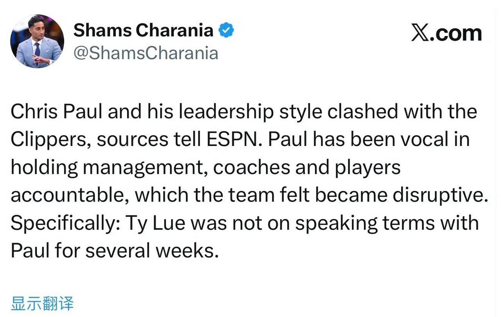Click the blue verified checkmark badge

226,31
